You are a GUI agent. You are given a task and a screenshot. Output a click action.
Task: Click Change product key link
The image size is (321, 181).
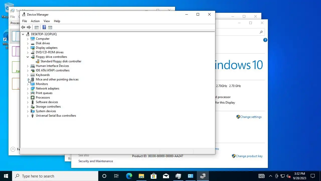pos(249,156)
